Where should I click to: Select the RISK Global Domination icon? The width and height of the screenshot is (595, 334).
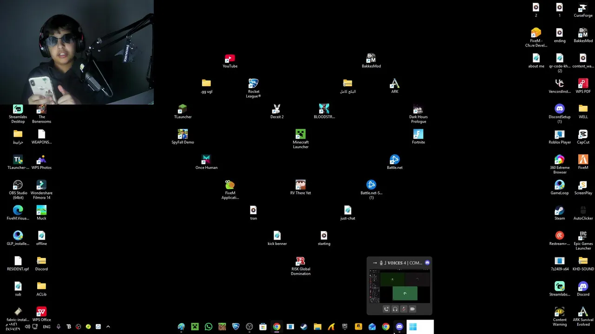[x=300, y=266]
